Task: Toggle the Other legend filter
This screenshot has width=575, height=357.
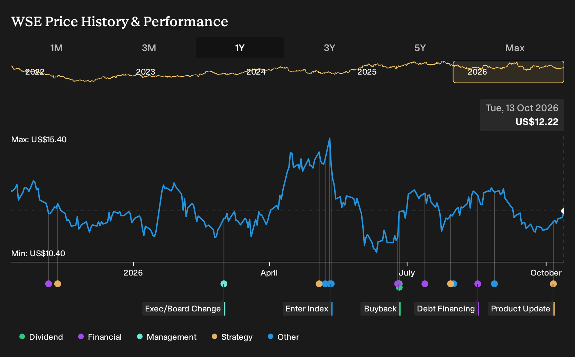Action: (283, 337)
